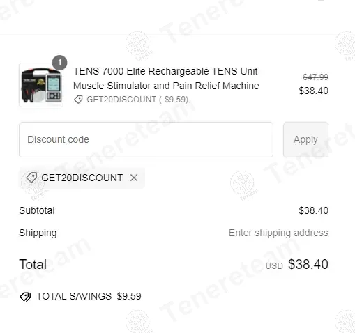Click the discounted $38.40 item price

[x=313, y=91]
